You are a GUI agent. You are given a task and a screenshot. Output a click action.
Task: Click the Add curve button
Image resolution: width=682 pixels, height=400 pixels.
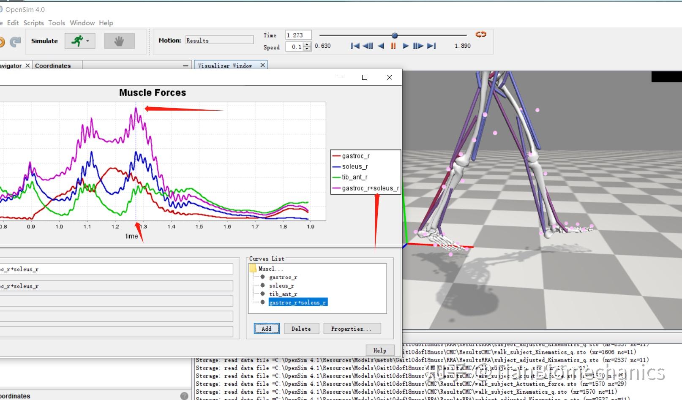(x=266, y=329)
